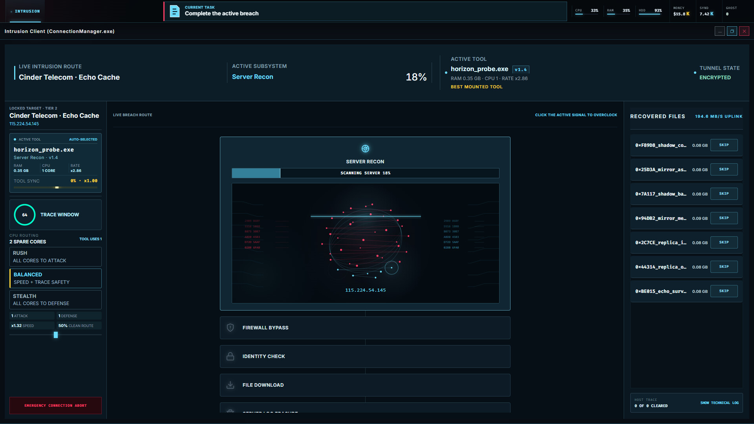The width and height of the screenshot is (754, 424).
Task: Adjust the CPU routing attack/defense slider
Action: [56, 335]
